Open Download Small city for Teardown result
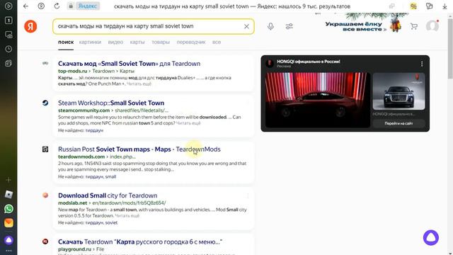This screenshot has width=453, height=255. [108, 195]
